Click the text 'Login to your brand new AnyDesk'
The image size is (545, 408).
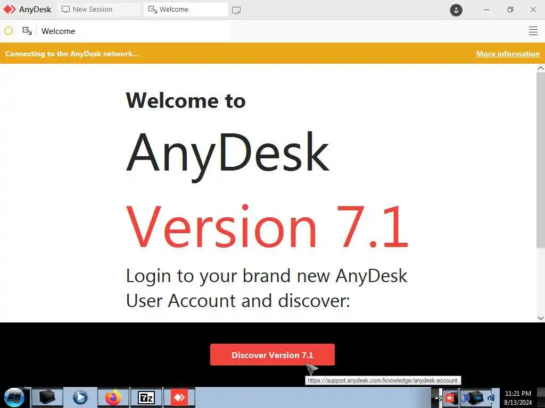point(267,276)
